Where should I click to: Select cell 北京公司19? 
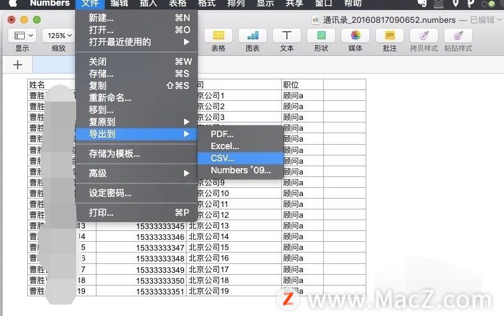(x=234, y=291)
